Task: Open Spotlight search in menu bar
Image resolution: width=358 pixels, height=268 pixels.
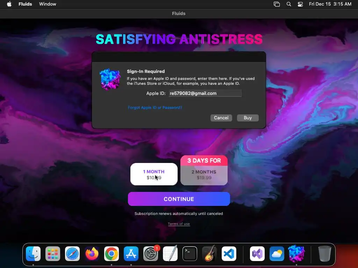Action: tap(289, 4)
